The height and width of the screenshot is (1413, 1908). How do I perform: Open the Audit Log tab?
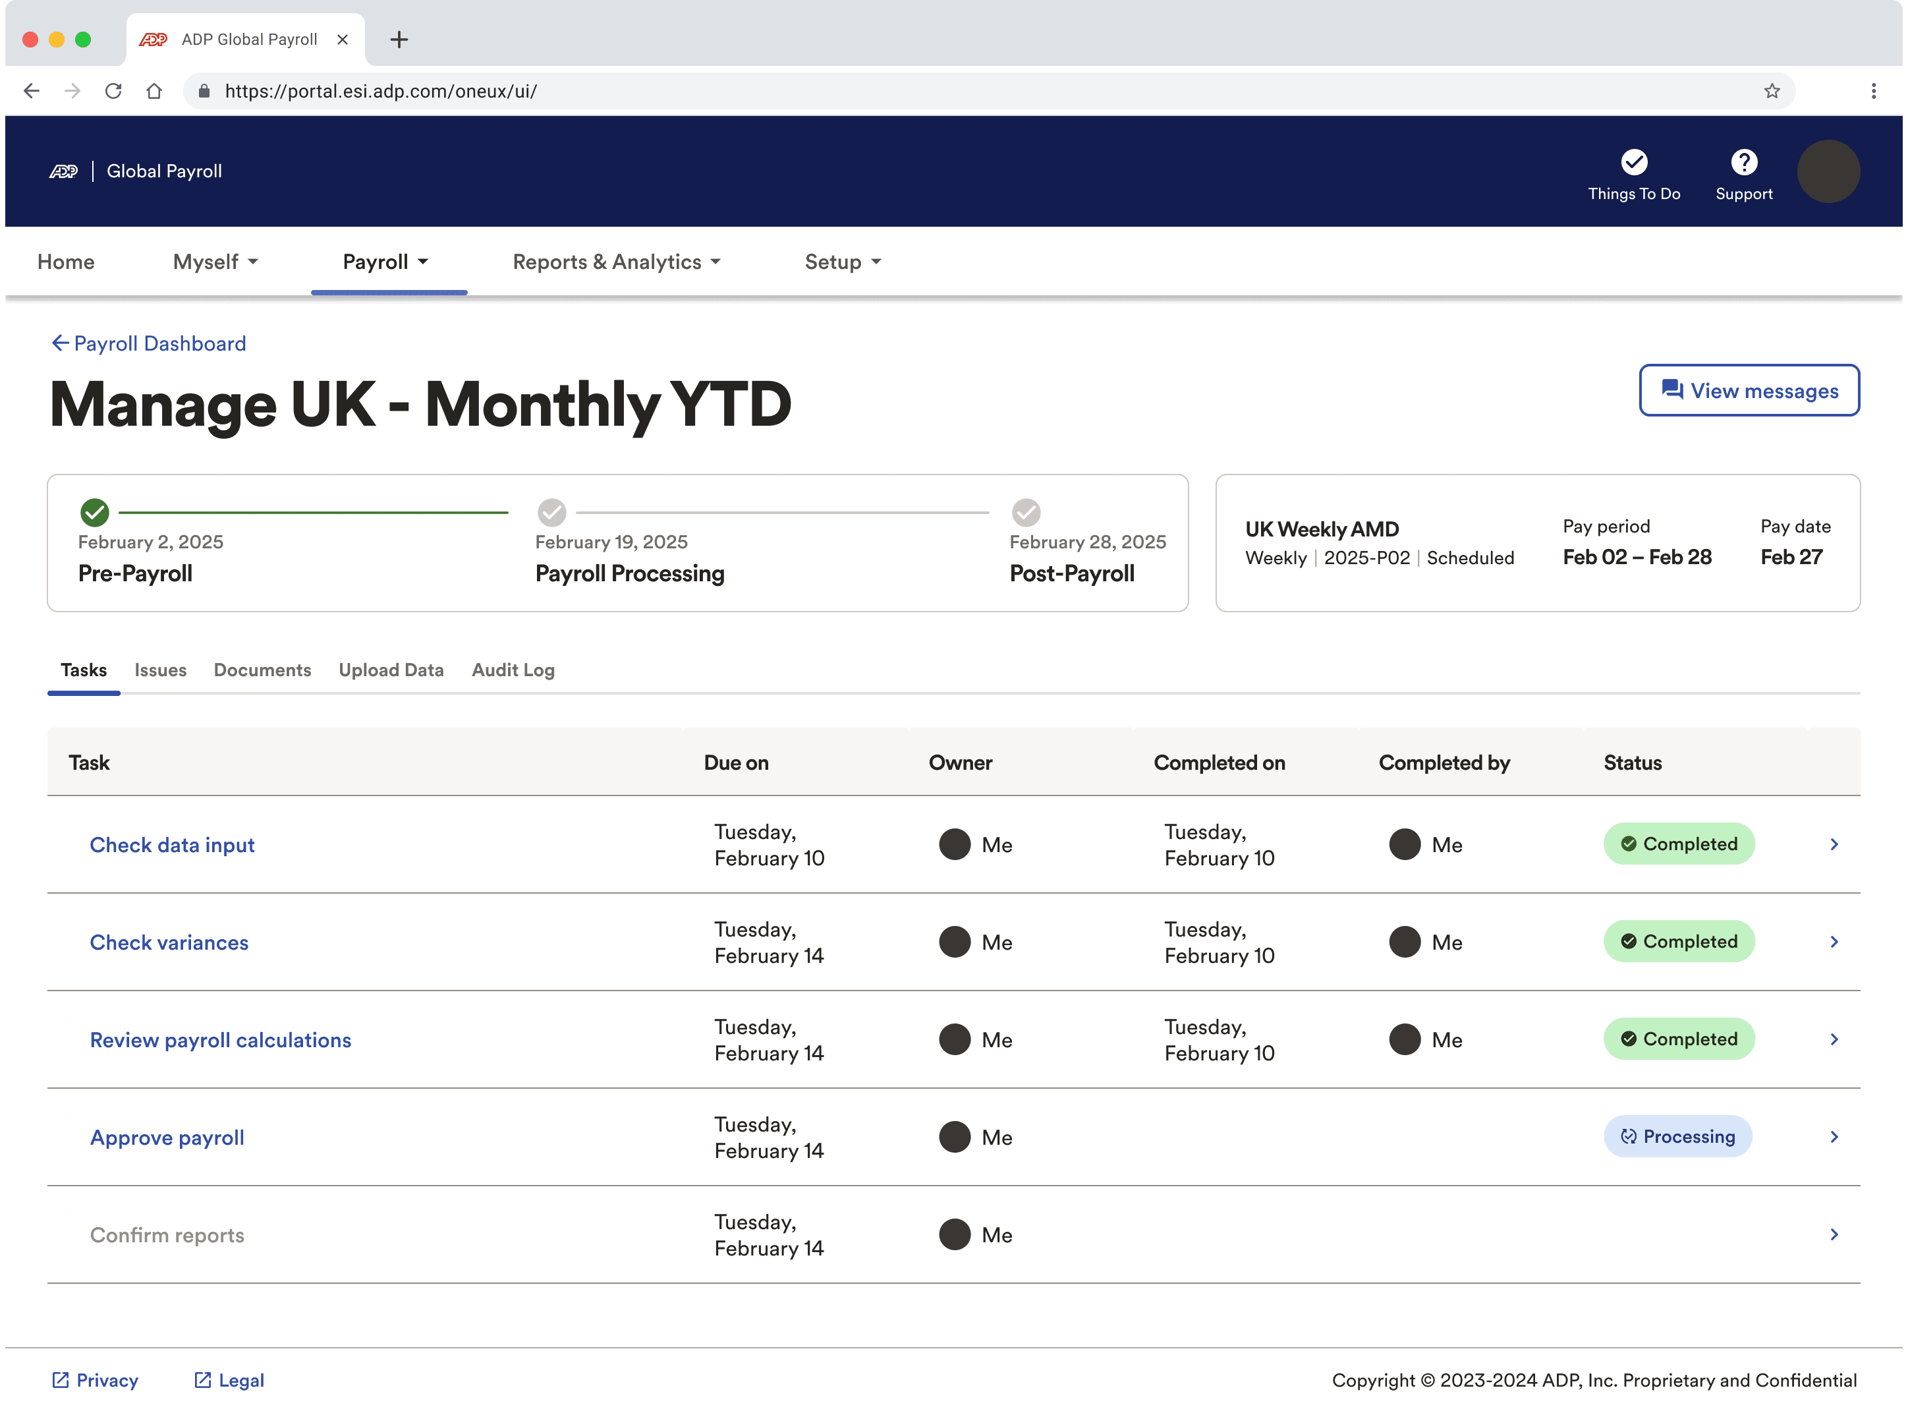tap(513, 670)
